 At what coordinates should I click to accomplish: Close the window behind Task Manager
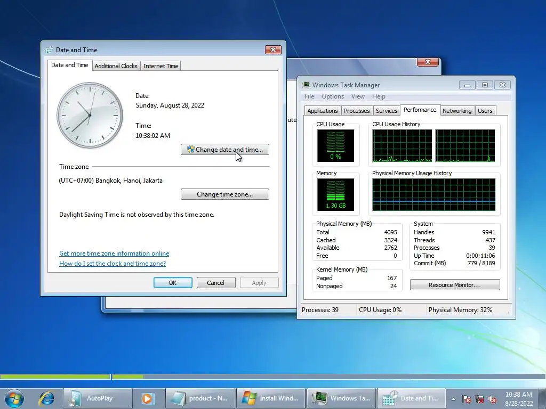pos(428,62)
